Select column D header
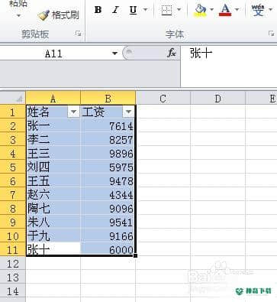277x302 pixels. click(217, 99)
